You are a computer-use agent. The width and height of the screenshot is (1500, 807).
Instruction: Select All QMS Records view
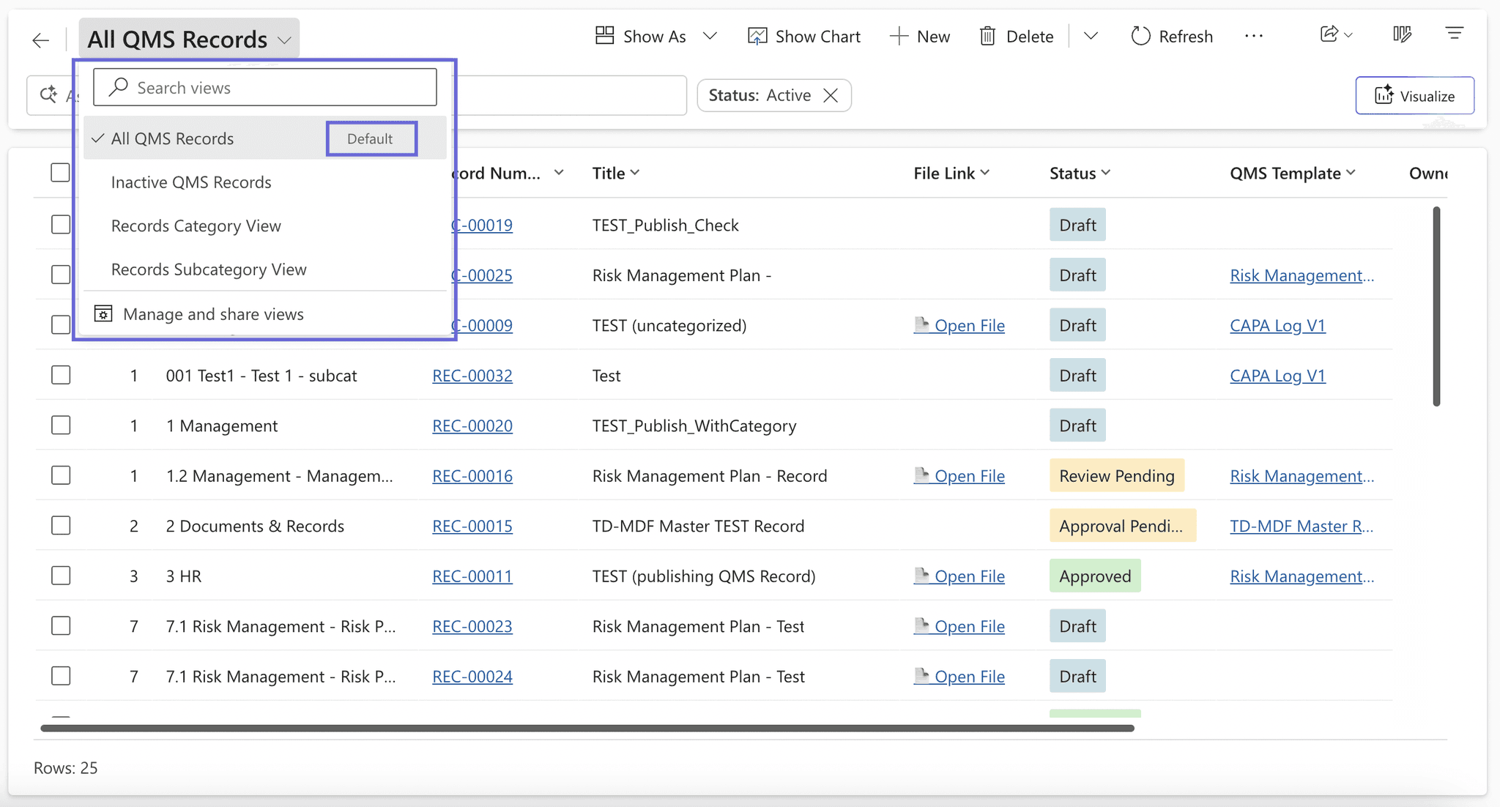click(x=265, y=138)
